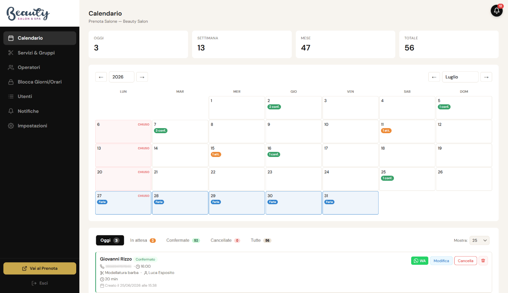Image resolution: width=508 pixels, height=293 pixels.
Task: Select day 5 in calendar
Action: [x=464, y=108]
